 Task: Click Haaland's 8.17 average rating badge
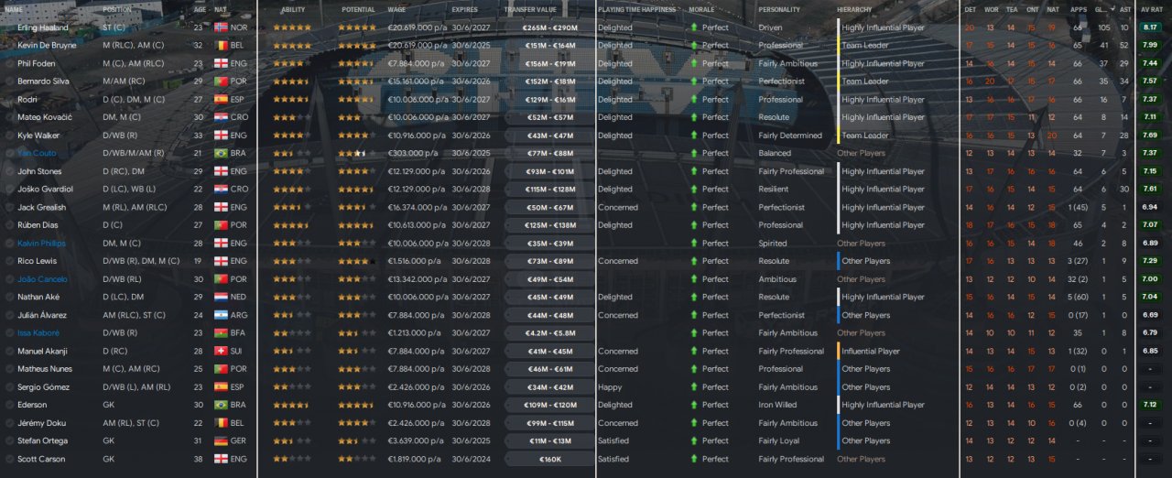[1150, 27]
